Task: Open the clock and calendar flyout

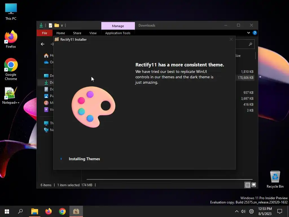Action: pyautogui.click(x=265, y=211)
